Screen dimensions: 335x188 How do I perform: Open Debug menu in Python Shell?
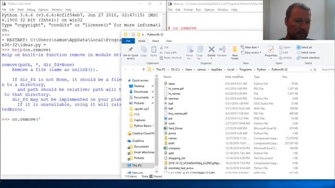coord(31,10)
